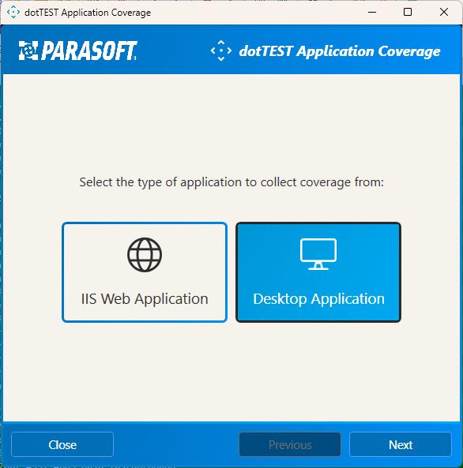Click the italic dotTEST Application Coverage banner title
The width and height of the screenshot is (463, 468).
click(340, 51)
